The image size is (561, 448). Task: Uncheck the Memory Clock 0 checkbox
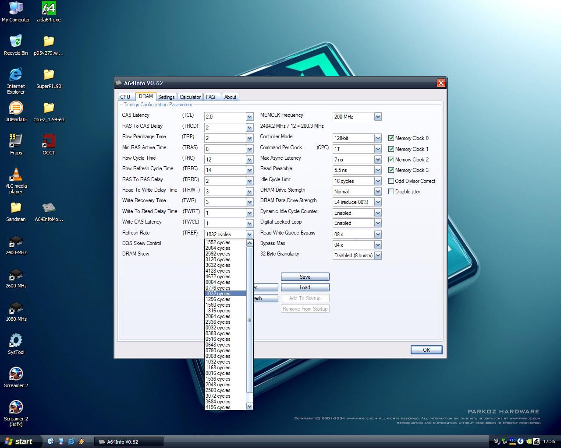click(391, 138)
